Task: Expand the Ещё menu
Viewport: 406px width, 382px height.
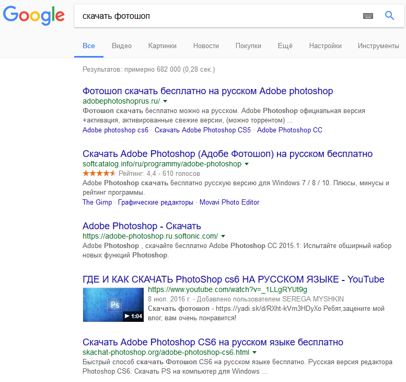Action: click(285, 46)
